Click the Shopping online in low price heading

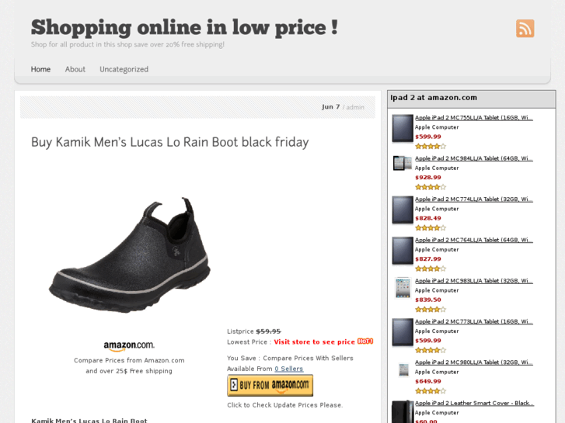click(x=184, y=27)
